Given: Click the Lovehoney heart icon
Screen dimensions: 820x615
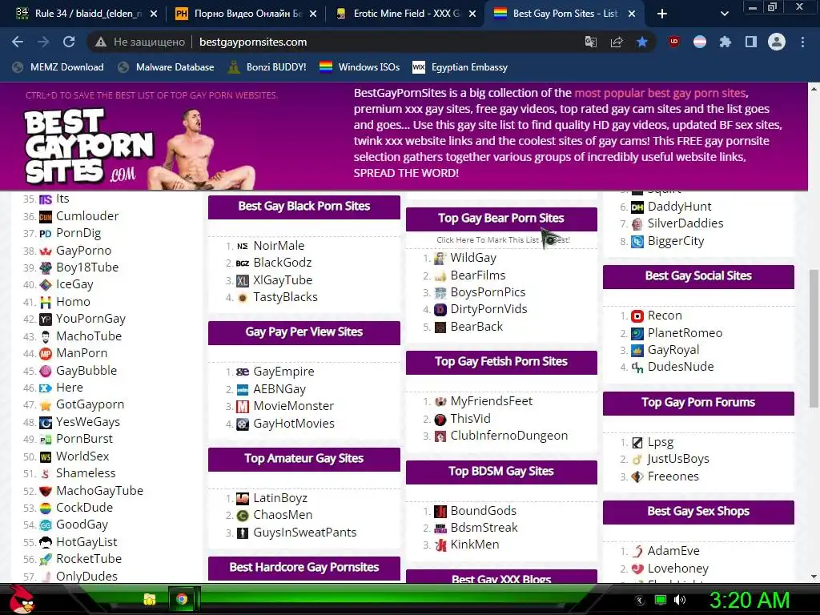Looking at the screenshot, I should (x=637, y=569).
